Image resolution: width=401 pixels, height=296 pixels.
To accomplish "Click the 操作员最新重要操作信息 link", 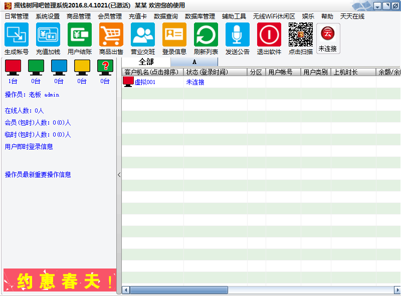I will (38, 175).
